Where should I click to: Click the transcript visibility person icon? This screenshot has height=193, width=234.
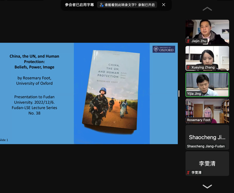102,5
